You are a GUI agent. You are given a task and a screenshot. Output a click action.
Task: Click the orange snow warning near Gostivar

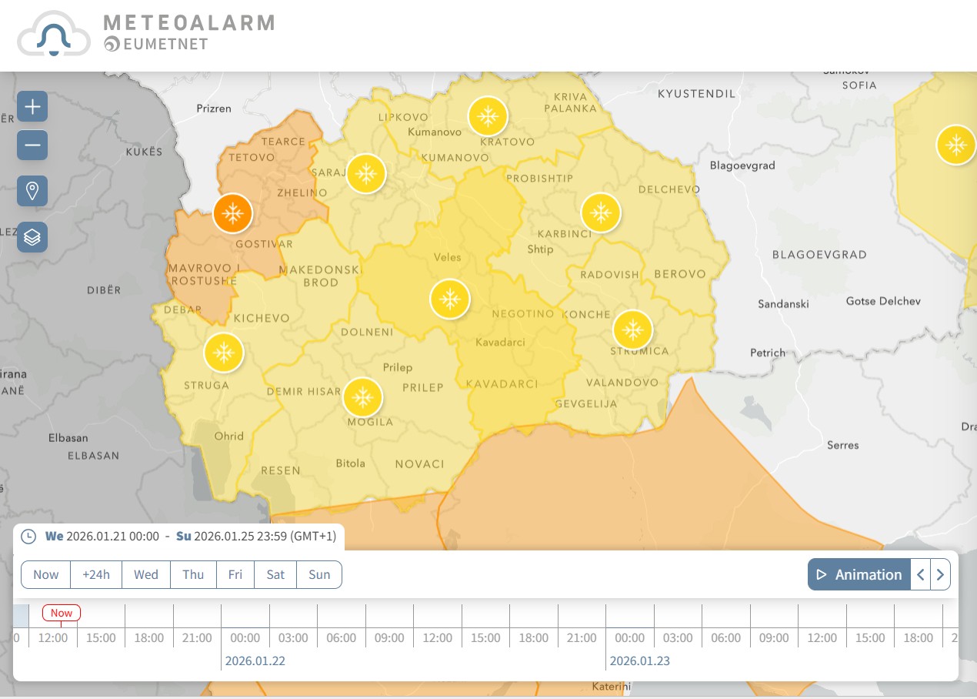(x=232, y=213)
